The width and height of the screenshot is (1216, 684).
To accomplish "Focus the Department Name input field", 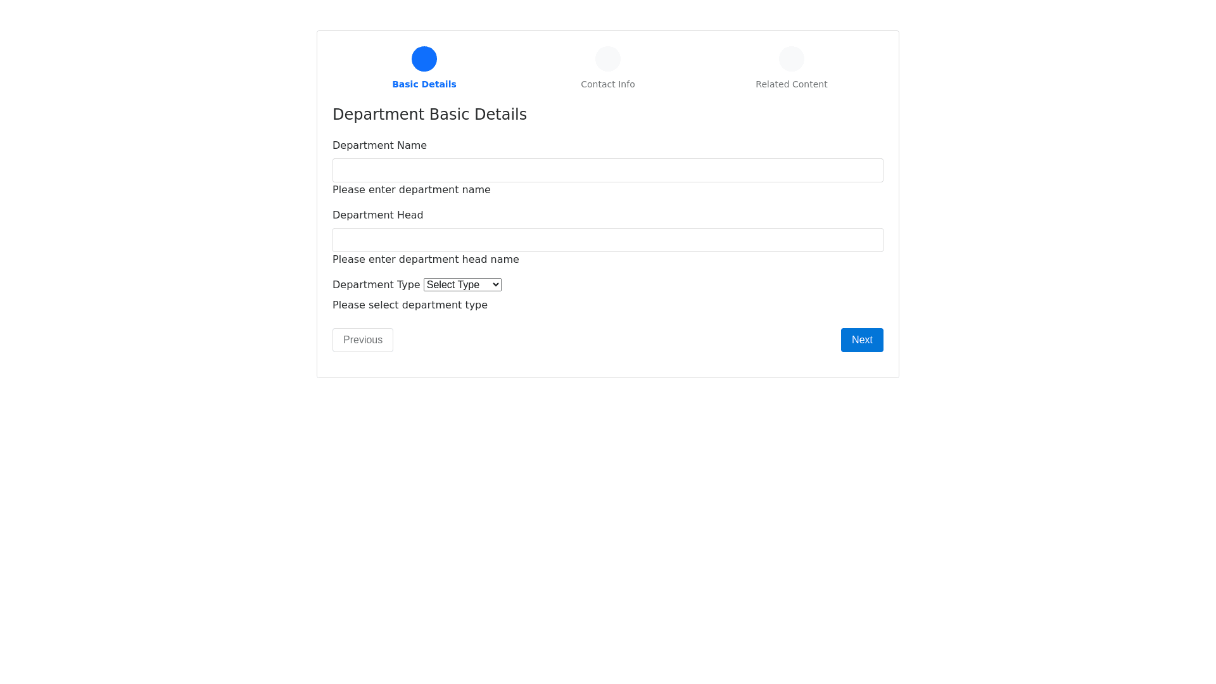I will tap(608, 170).
